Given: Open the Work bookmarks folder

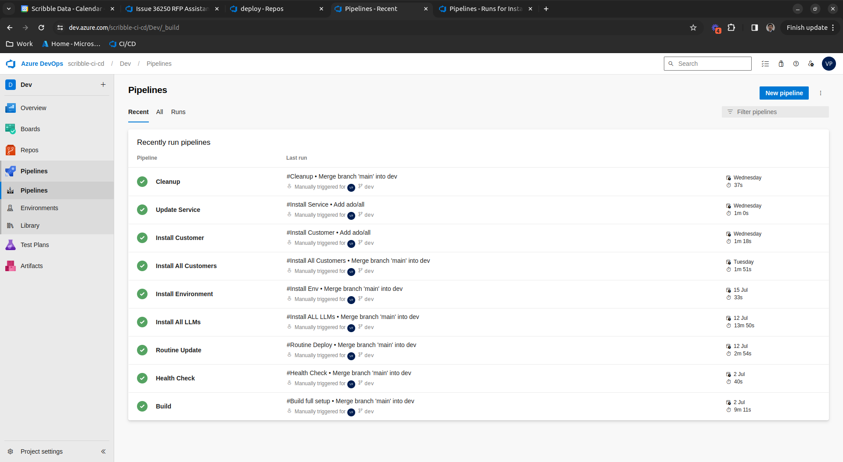Looking at the screenshot, I should coord(19,44).
